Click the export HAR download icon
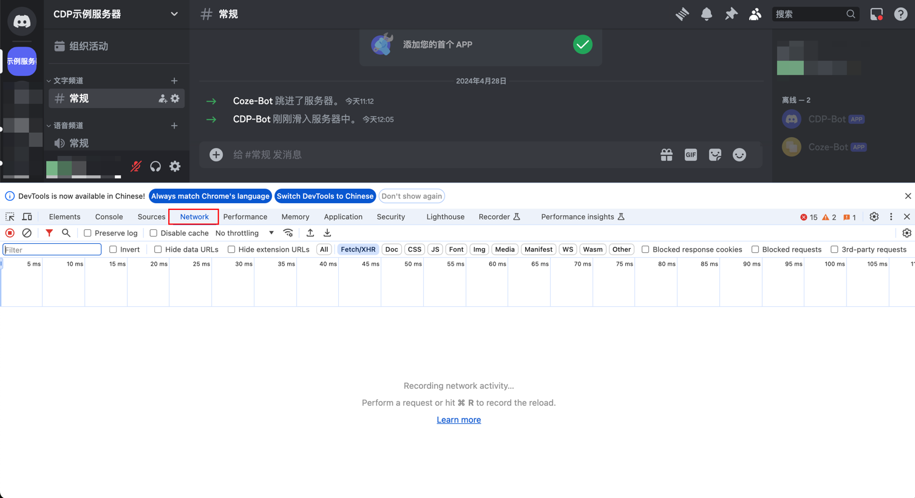Viewport: 915px width, 498px height. pos(327,233)
